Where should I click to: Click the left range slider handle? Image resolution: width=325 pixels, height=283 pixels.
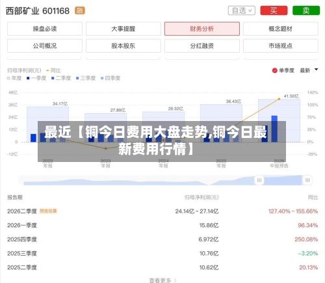coord(259,180)
